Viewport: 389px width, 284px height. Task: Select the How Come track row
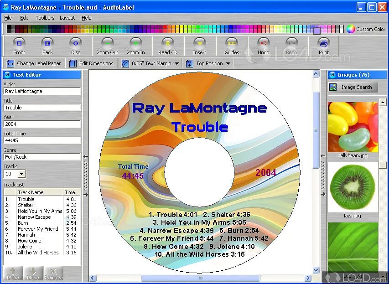point(41,241)
